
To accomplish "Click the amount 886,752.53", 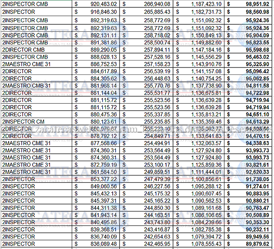I will [104, 64].
